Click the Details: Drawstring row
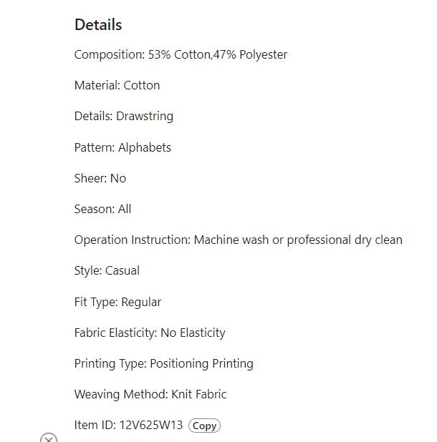 pyautogui.click(x=123, y=116)
